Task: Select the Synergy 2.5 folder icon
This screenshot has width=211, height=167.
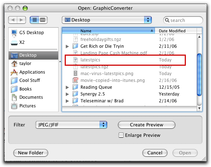Action: 75,94
